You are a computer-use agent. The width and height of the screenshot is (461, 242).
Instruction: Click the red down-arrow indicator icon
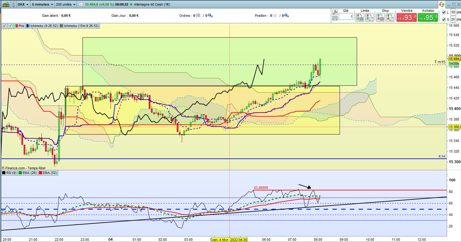tap(4, 26)
